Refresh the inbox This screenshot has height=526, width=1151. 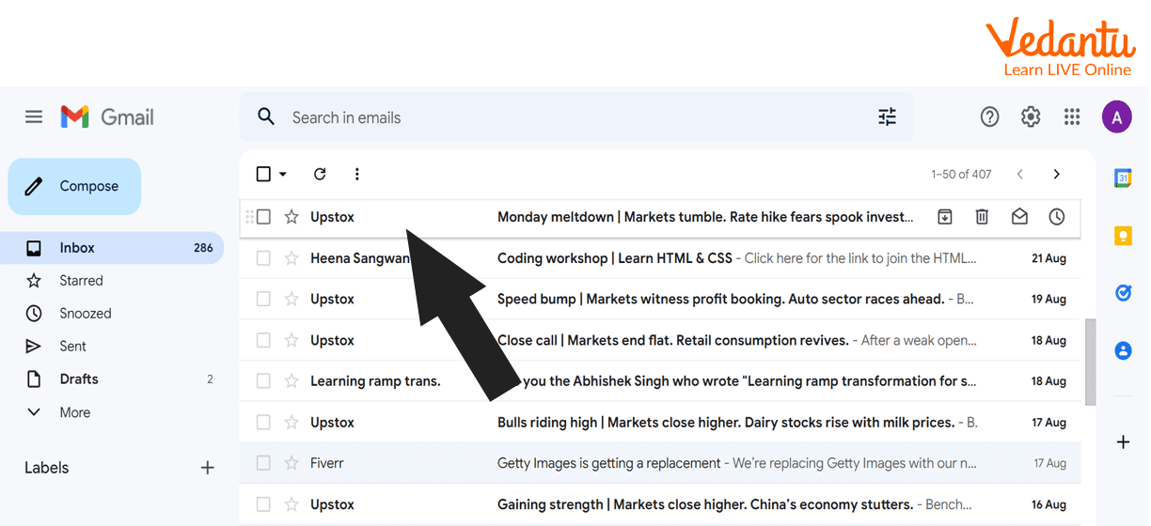coord(320,174)
